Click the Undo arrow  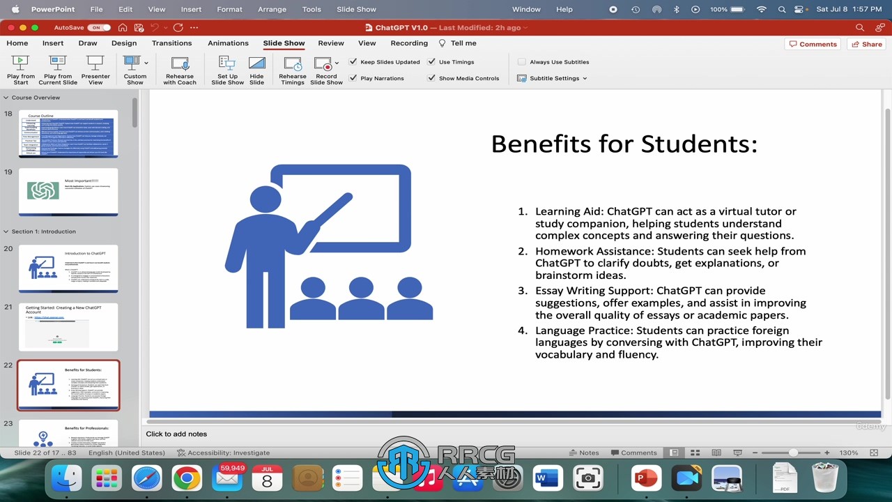(x=155, y=27)
